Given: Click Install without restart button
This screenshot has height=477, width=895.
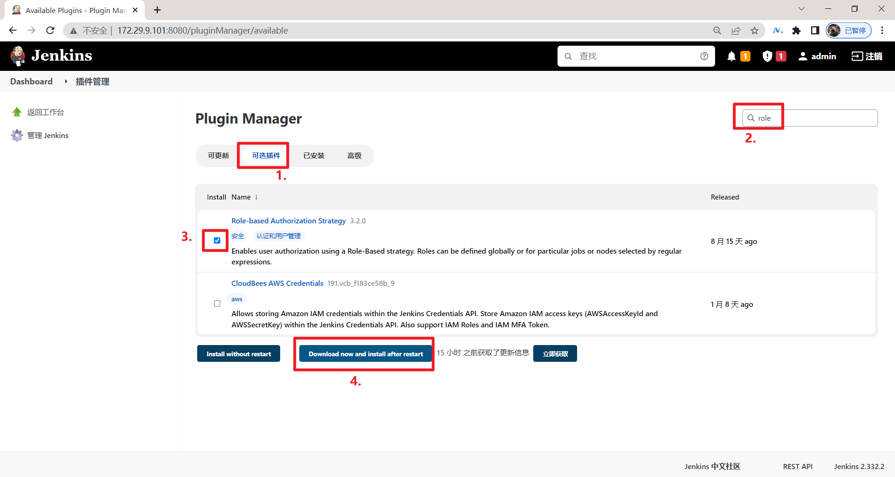Looking at the screenshot, I should click(239, 354).
